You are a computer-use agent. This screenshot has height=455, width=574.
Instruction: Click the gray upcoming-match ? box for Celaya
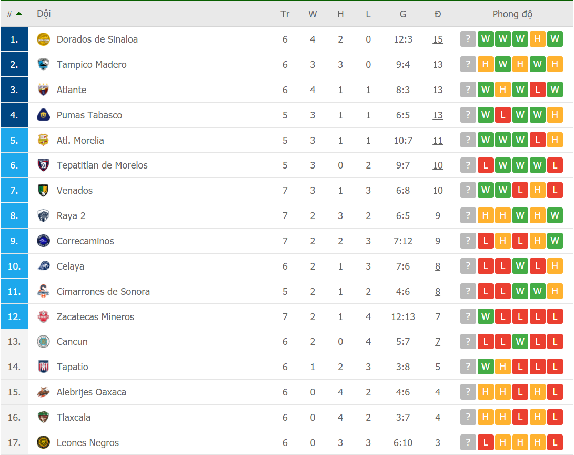click(x=468, y=266)
